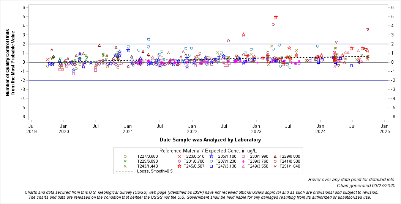
Task: Click the y-axis title 'Number of Quality Control Units'
Action: pos(8,62)
